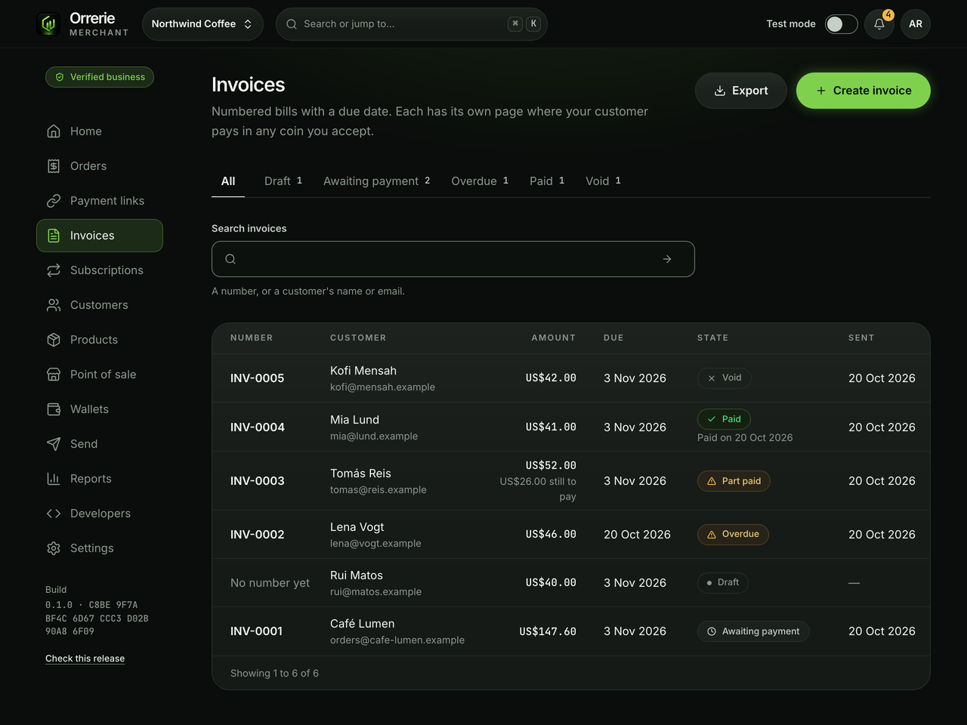This screenshot has height=725, width=967.
Task: Open Products in the sidebar
Action: point(100,340)
